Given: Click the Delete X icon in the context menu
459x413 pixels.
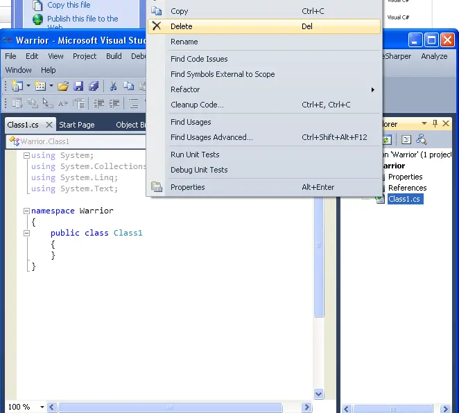Looking at the screenshot, I should coord(157,26).
